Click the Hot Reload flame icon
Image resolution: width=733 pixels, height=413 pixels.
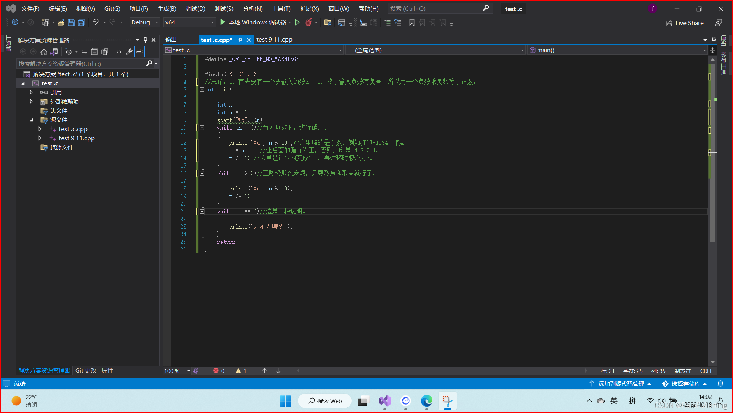pos(309,22)
